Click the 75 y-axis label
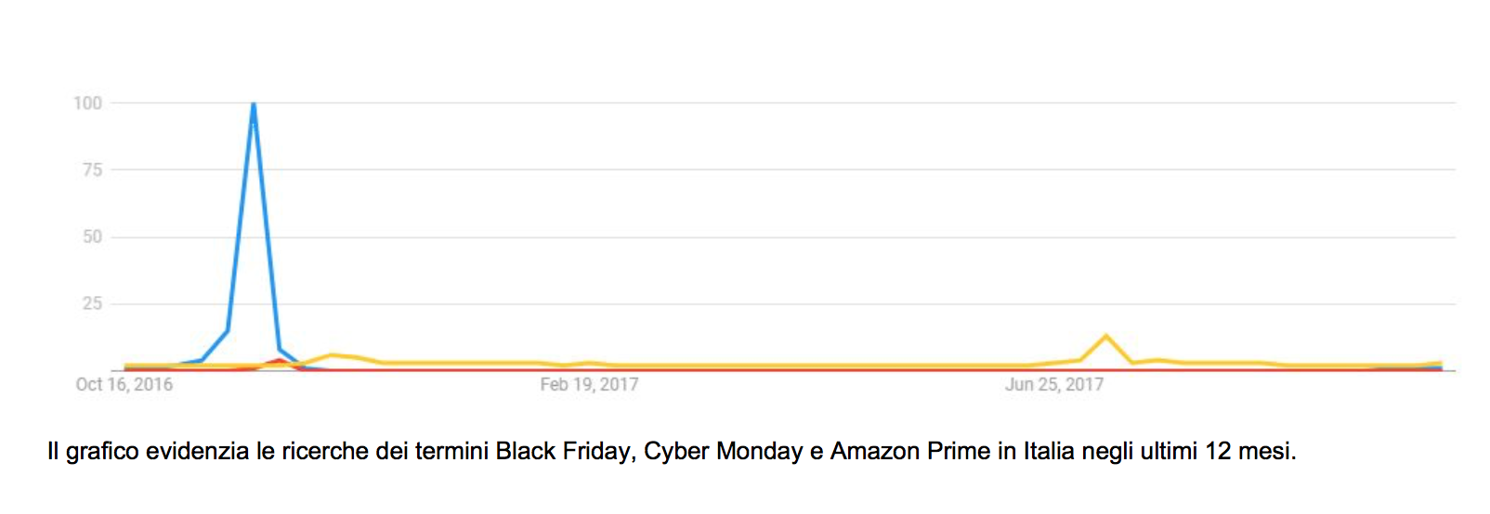This screenshot has height=514, width=1490. (x=92, y=170)
